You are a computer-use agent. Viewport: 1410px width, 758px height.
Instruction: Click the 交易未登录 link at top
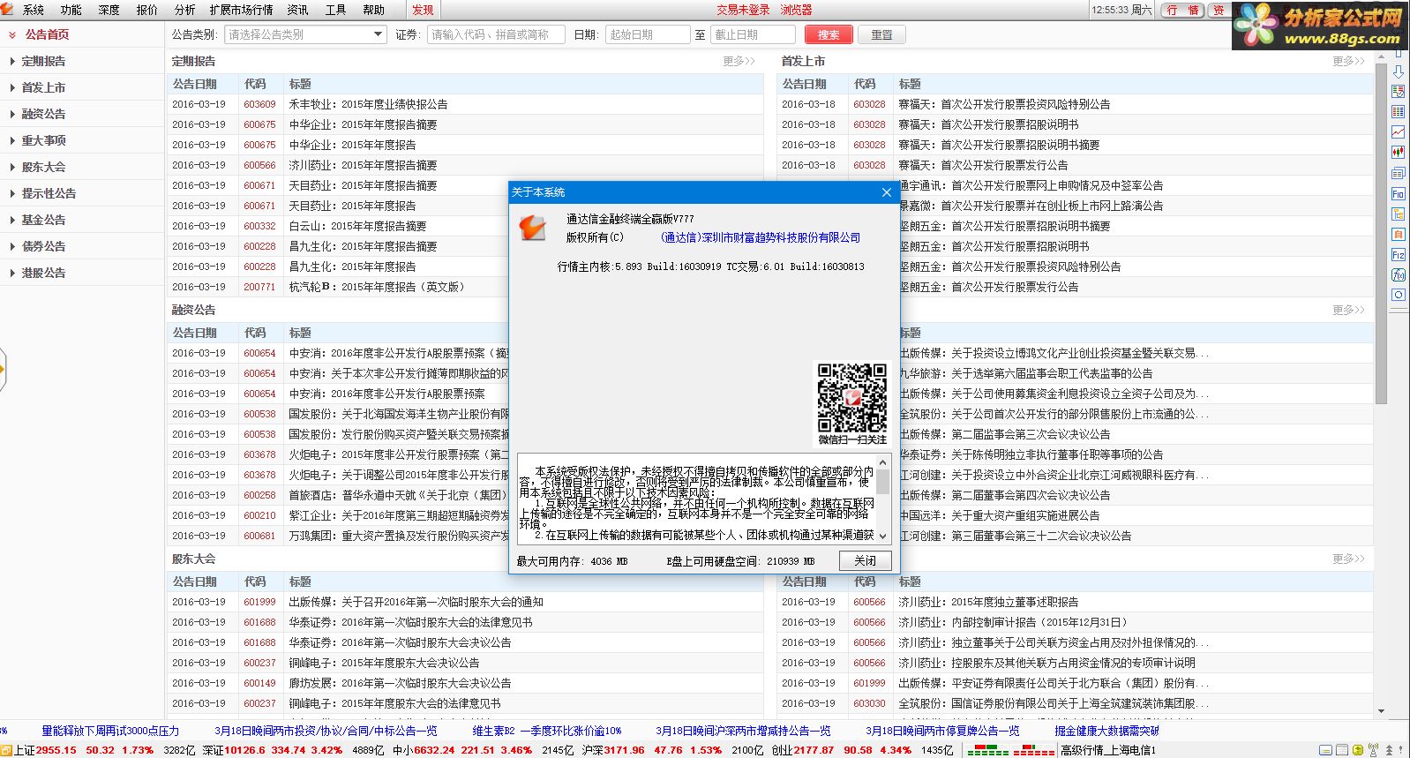pos(743,10)
